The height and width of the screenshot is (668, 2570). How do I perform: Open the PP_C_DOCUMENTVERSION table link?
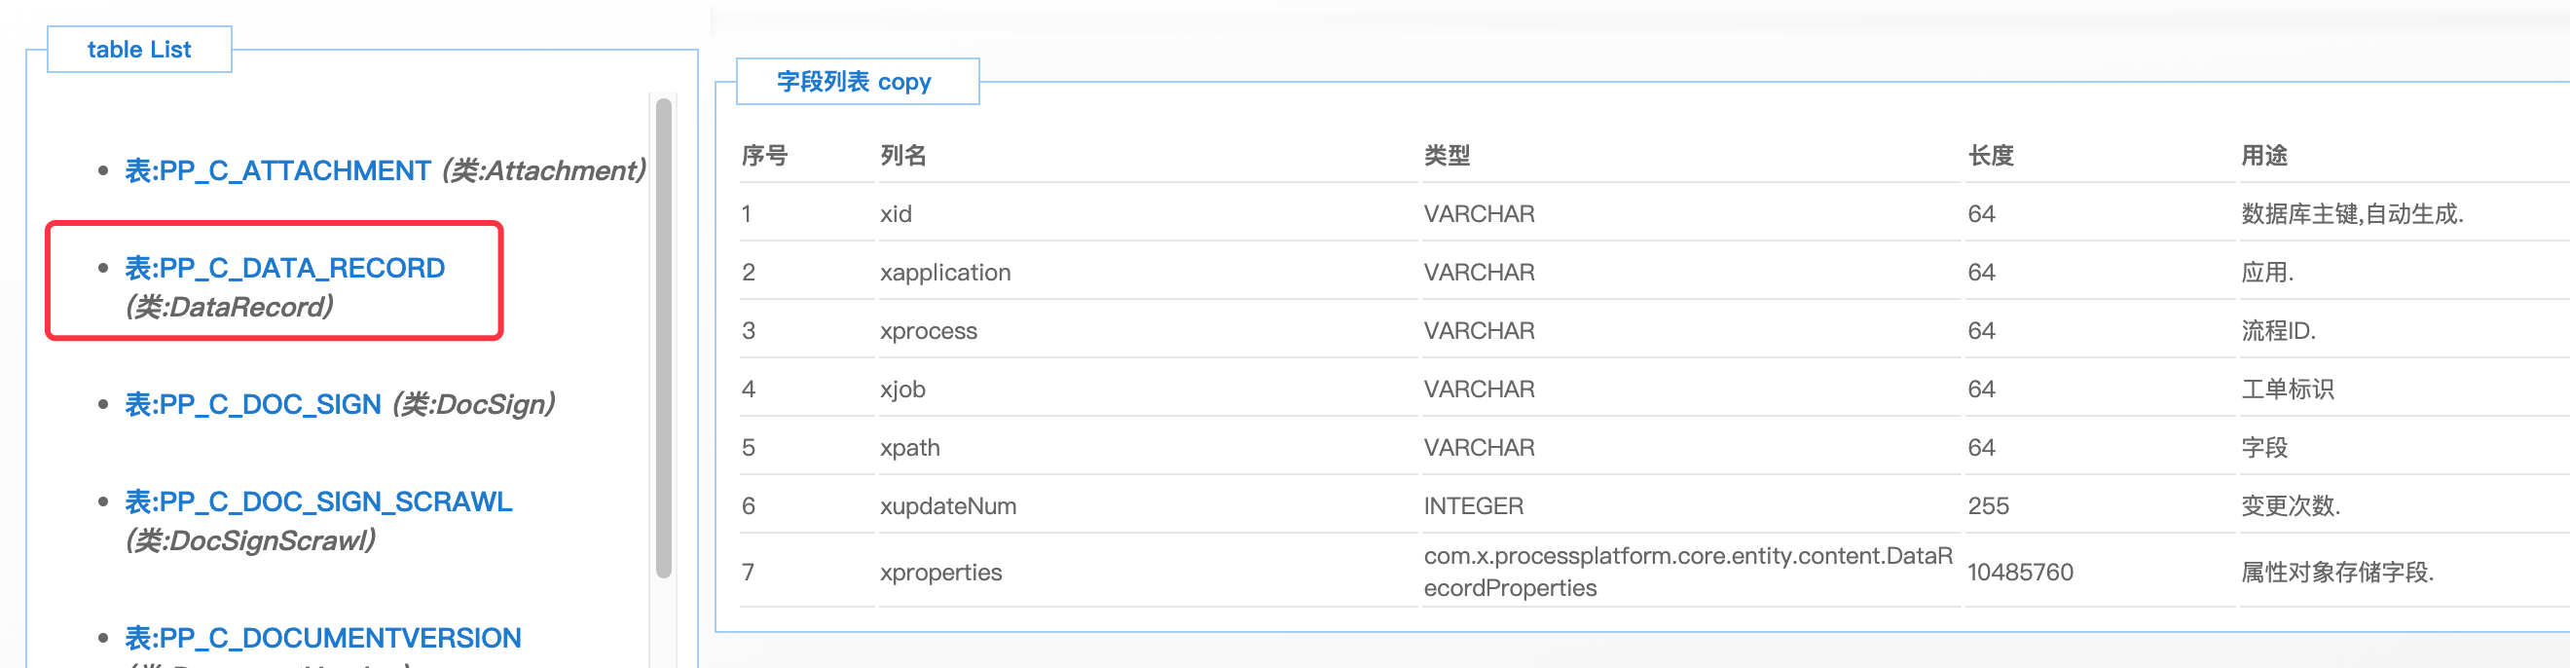tap(322, 638)
